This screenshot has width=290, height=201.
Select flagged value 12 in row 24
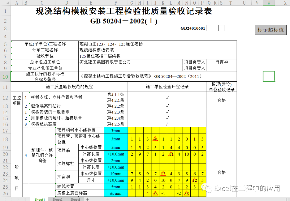194,180
